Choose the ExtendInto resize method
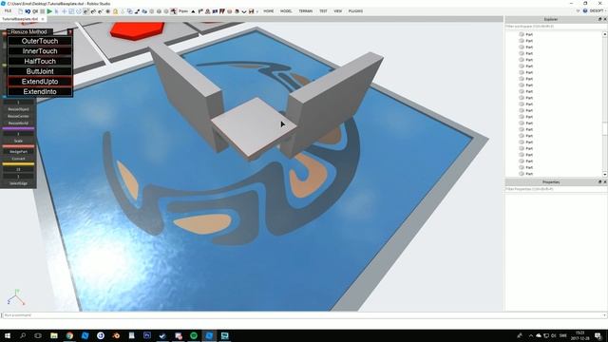The image size is (608, 342). click(40, 91)
